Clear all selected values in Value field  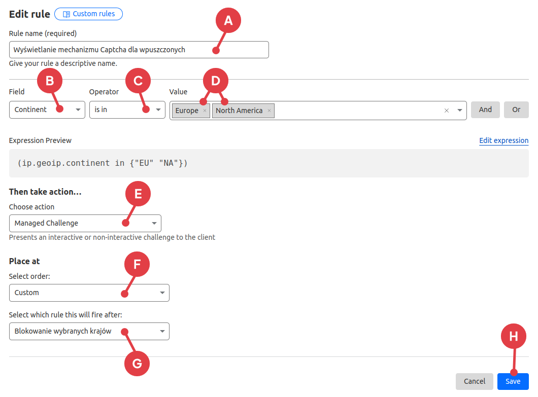447,111
